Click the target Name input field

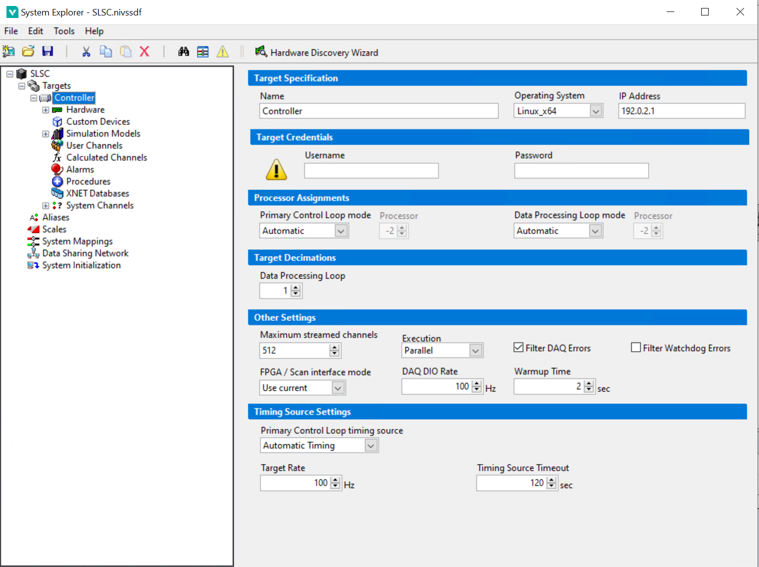coord(379,111)
